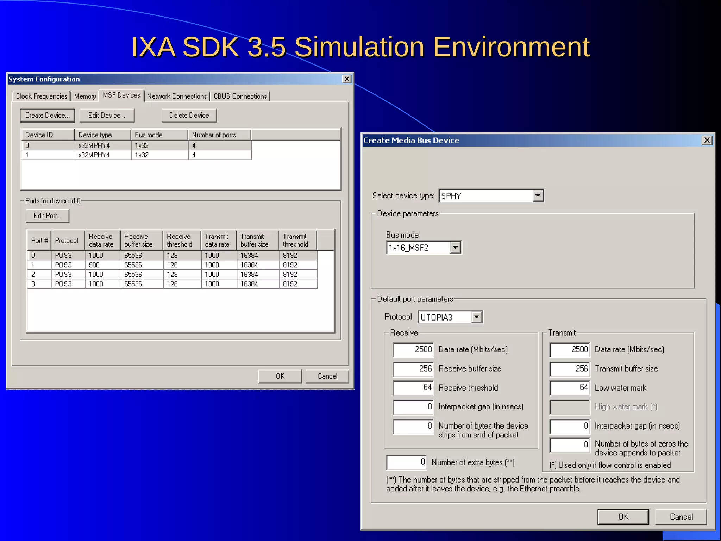Focus the bytes stripped from end field
This screenshot has width=721, height=541.
[x=413, y=426]
